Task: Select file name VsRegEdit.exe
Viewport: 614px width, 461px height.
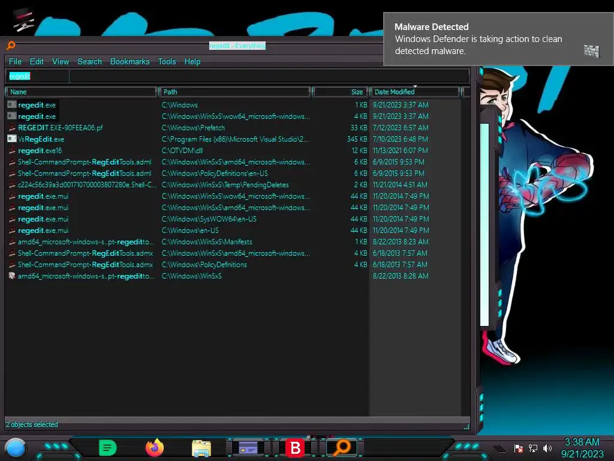Action: click(41, 139)
